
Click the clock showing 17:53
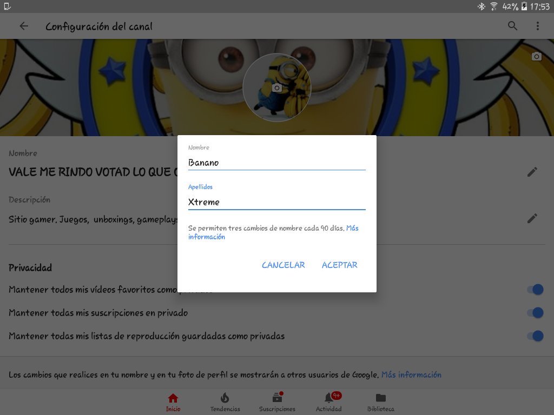[x=539, y=6]
